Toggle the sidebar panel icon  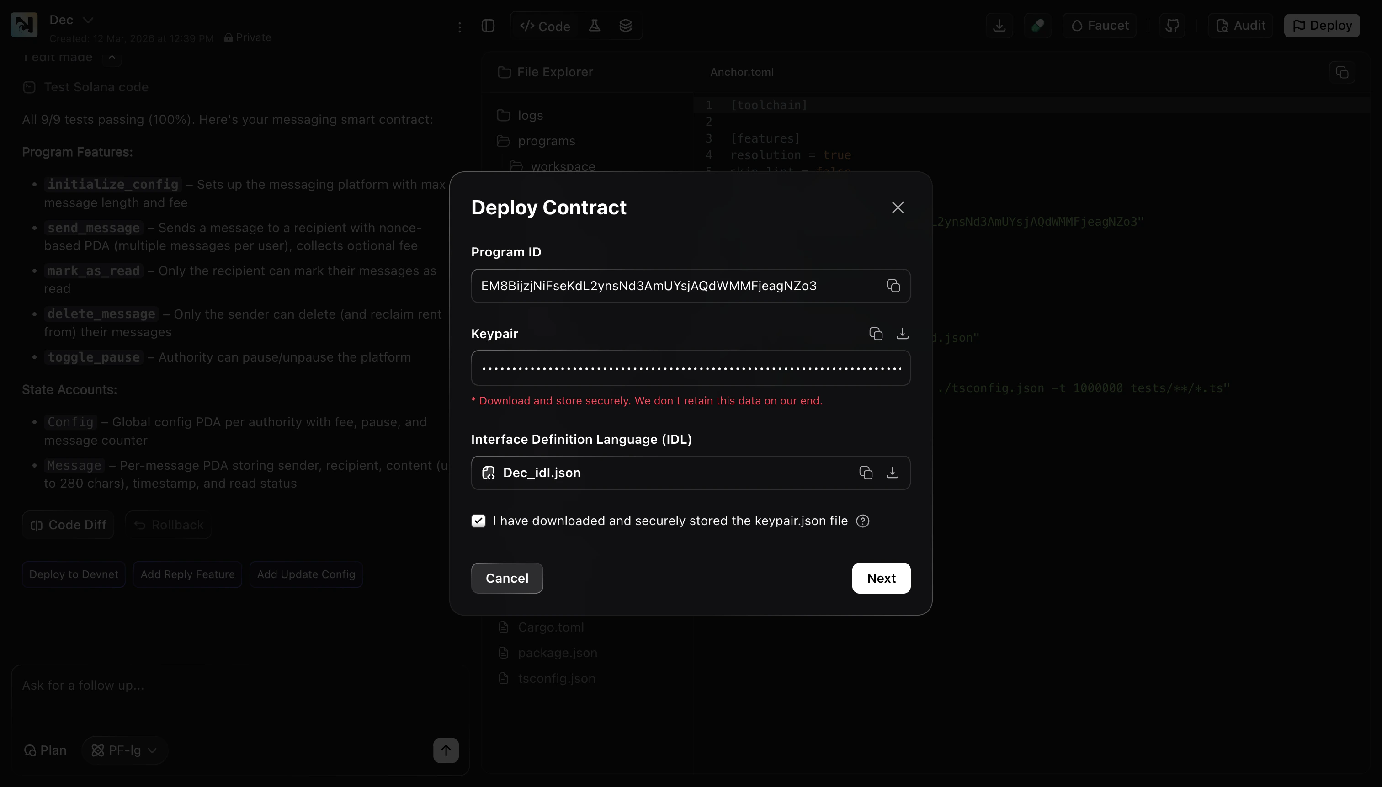(488, 26)
